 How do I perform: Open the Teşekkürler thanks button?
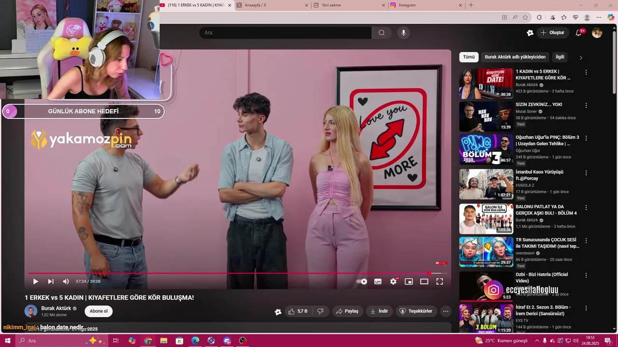[416, 311]
